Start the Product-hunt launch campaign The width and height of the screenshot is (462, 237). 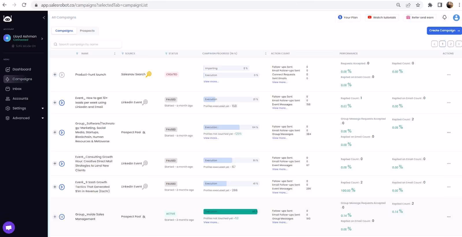62,75
